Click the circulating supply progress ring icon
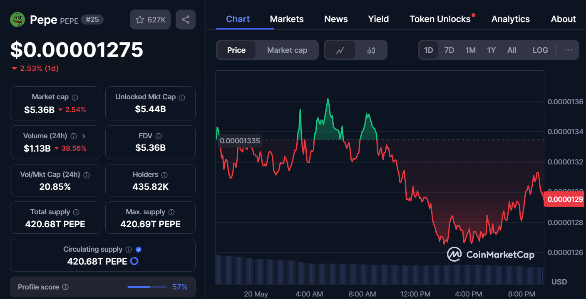 (x=134, y=261)
